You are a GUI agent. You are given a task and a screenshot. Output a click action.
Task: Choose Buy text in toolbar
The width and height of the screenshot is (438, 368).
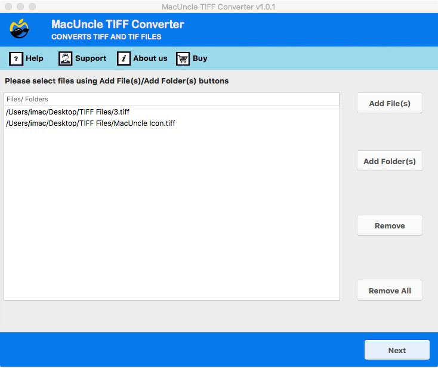pyautogui.click(x=200, y=58)
